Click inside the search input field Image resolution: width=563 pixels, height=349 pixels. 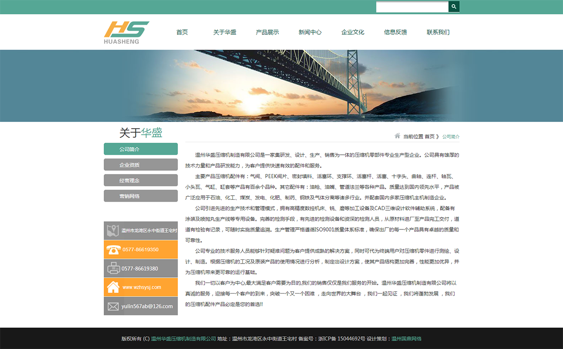tap(412, 7)
